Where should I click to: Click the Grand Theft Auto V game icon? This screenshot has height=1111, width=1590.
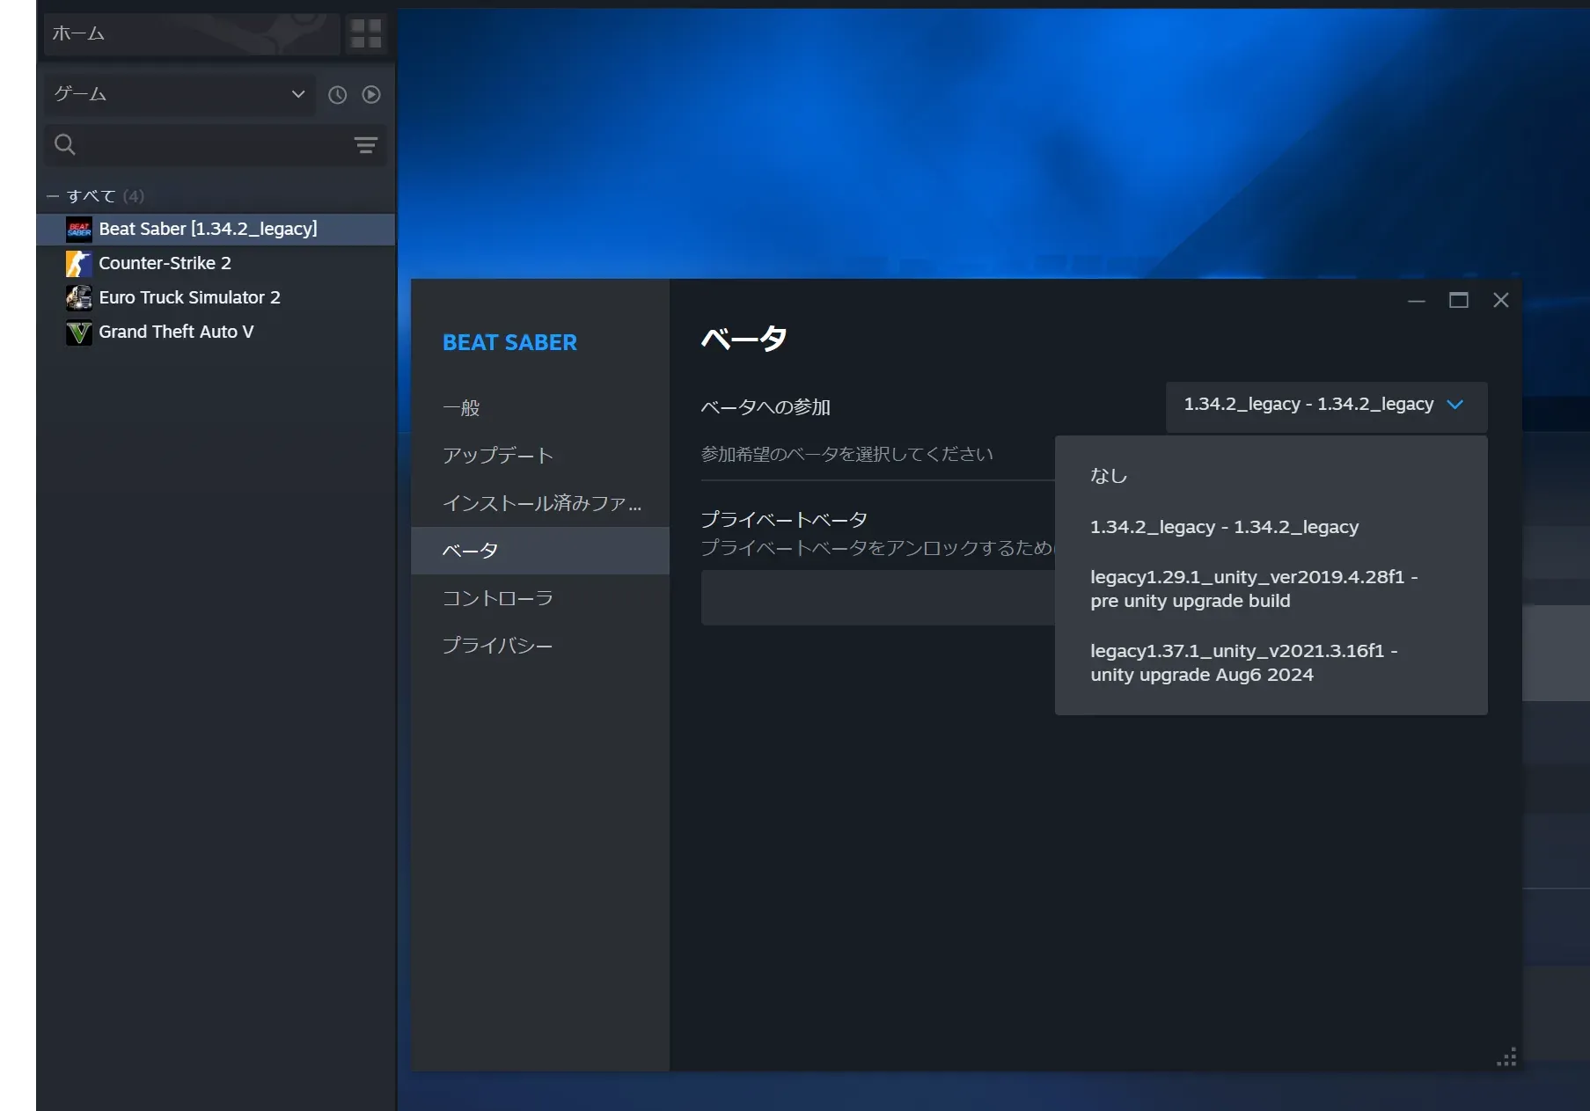coord(78,333)
